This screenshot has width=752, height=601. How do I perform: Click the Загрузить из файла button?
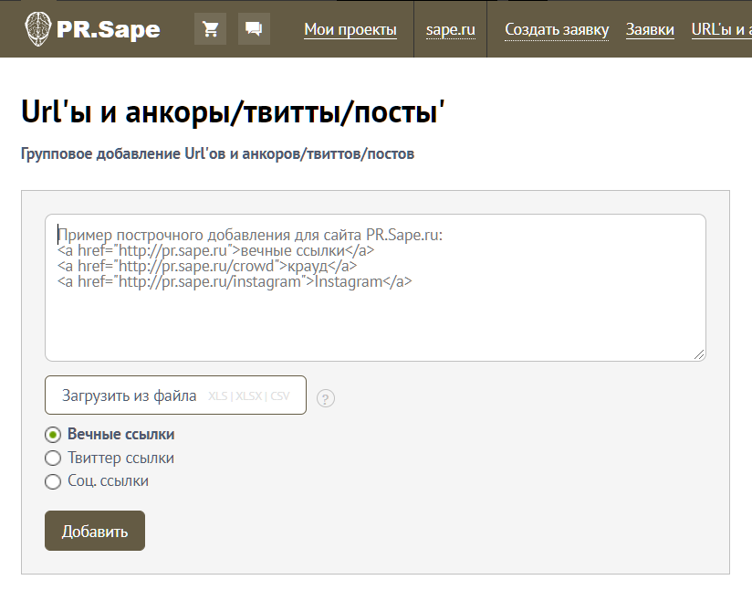point(175,395)
